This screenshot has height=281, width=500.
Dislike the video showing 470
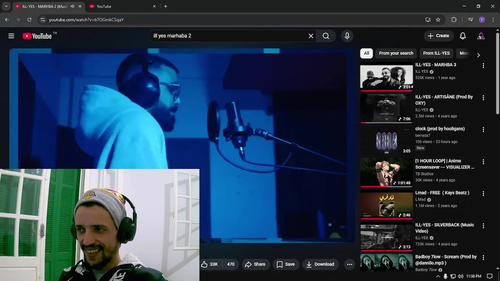click(231, 264)
